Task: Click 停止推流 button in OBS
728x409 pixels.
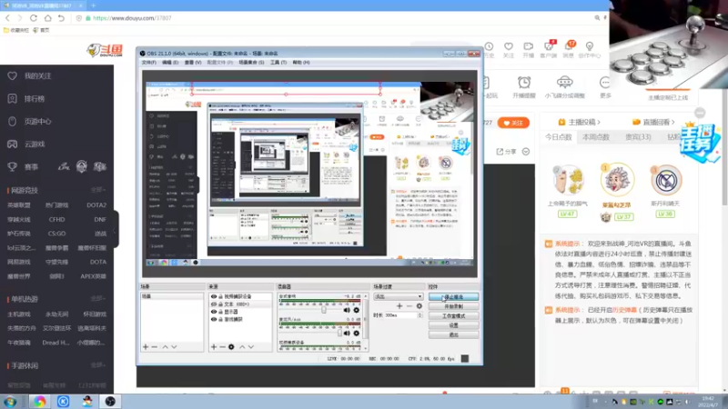Action: click(453, 297)
